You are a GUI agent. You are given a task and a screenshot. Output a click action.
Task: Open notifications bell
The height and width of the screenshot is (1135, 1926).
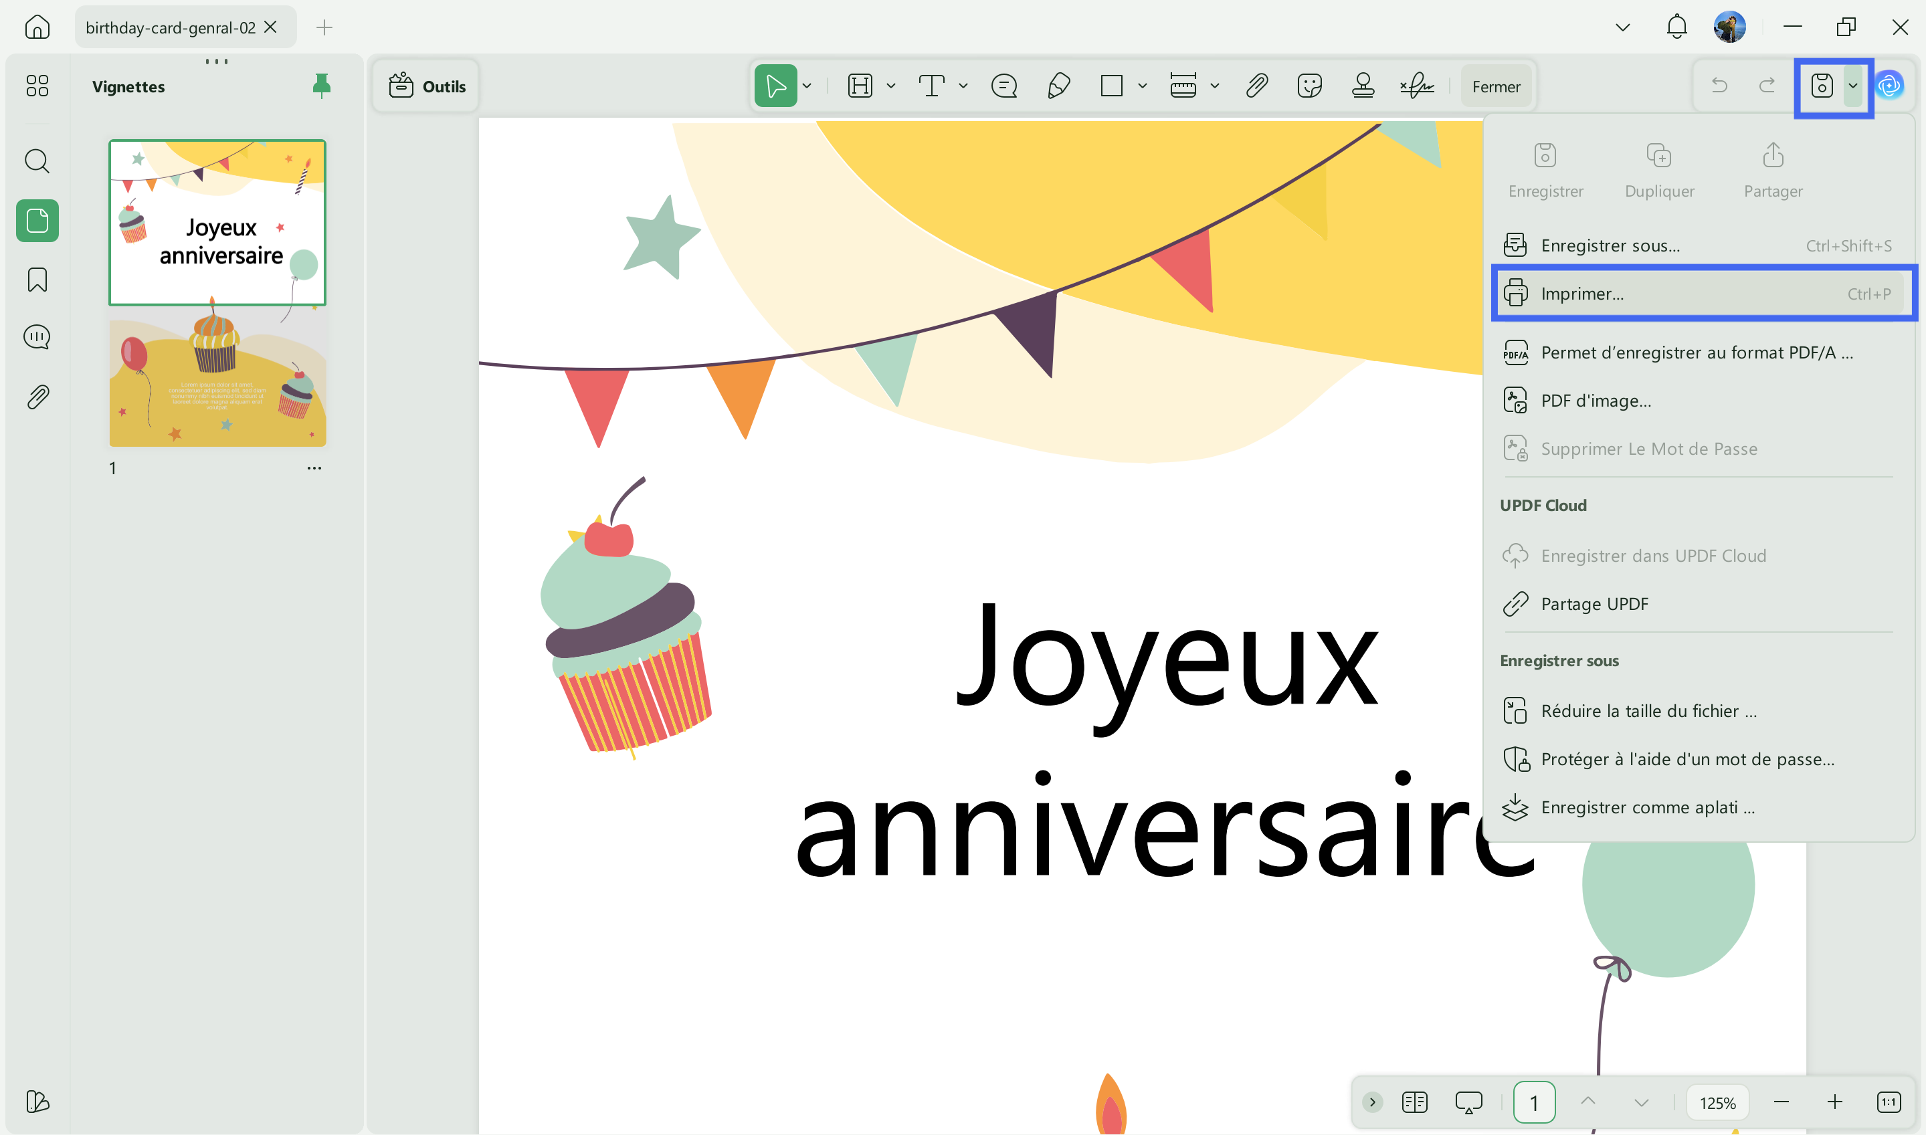tap(1676, 27)
